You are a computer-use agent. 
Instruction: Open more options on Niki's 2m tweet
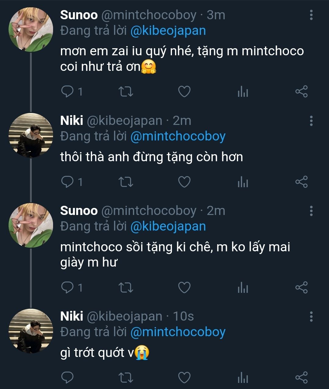pos(311,121)
